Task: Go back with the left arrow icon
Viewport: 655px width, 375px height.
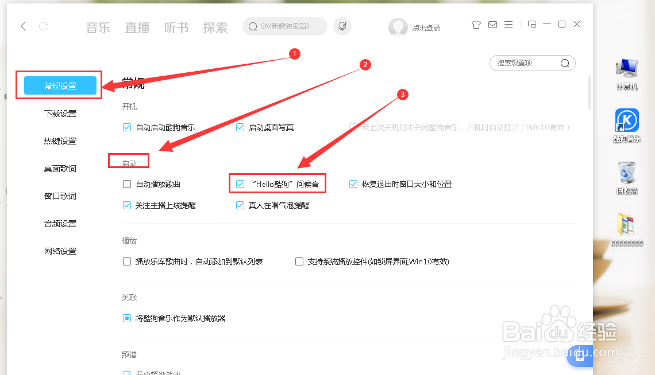Action: click(24, 27)
